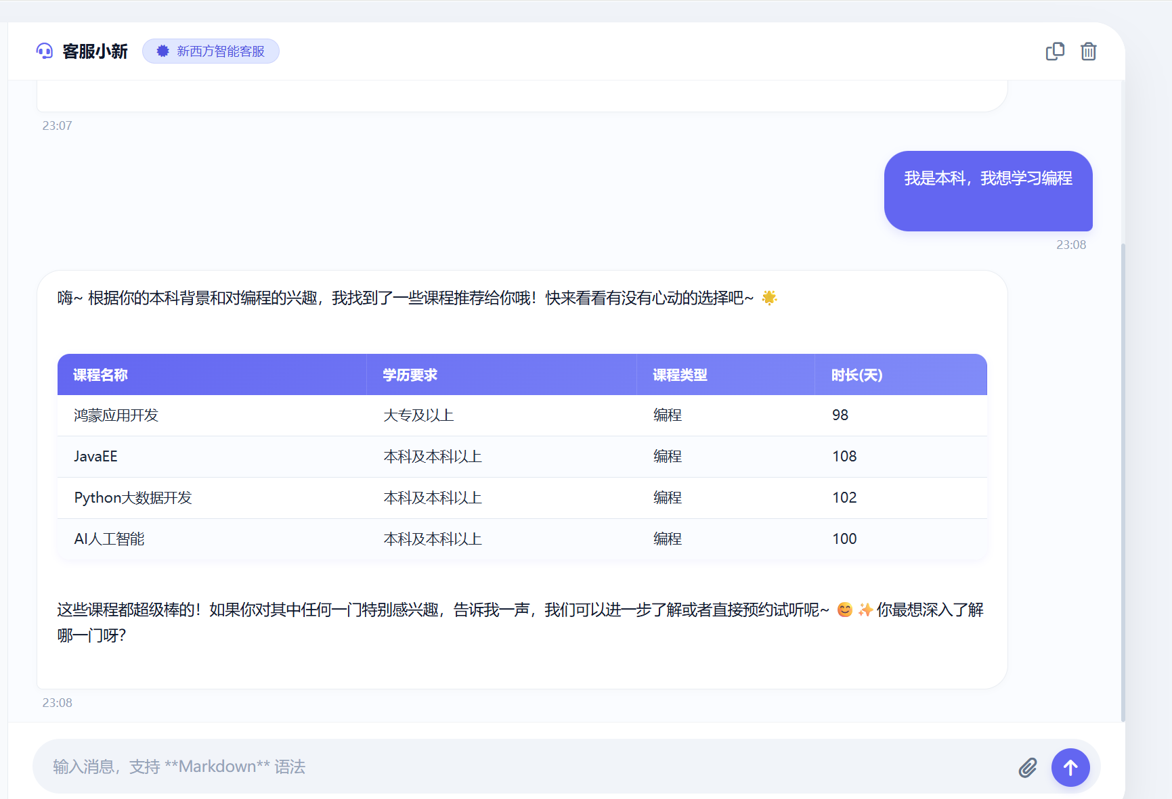Viewport: 1172px width, 799px height.
Task: Click the 23:08 timestamp under user bubble
Action: [x=1071, y=245]
